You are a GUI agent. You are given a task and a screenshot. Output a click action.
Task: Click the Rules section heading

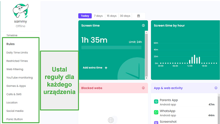(10, 44)
